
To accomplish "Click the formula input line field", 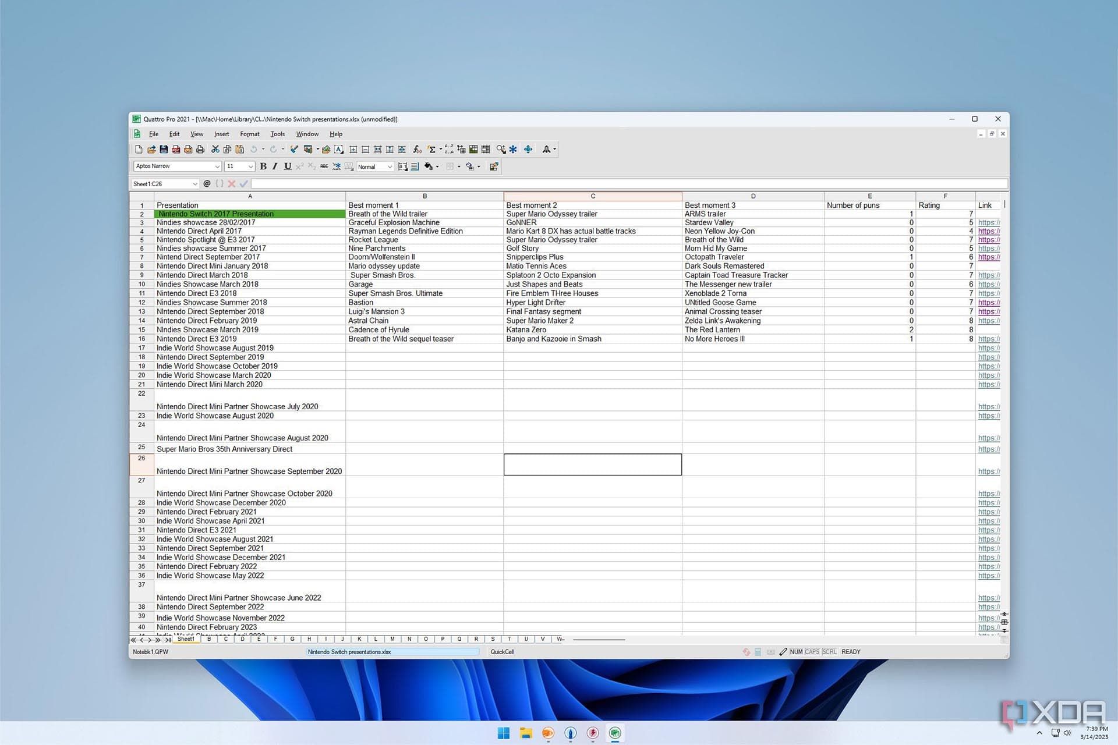I will point(629,184).
